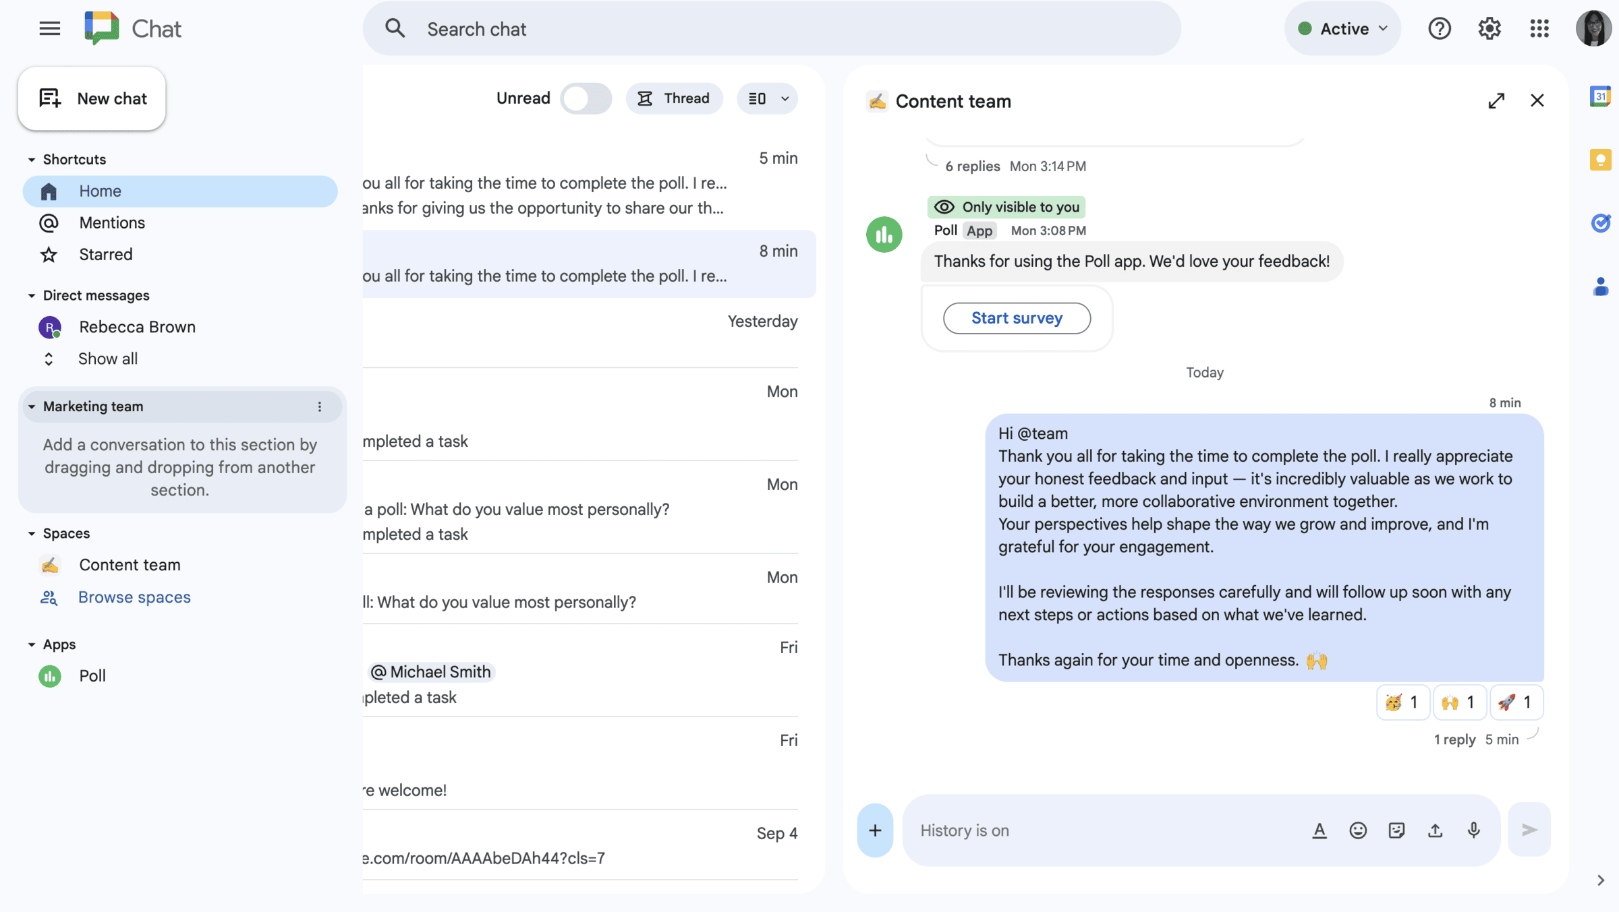Collapse the Direct messages section
This screenshot has height=912, width=1619.
(31, 295)
